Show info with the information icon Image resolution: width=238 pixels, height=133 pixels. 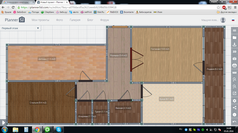click(x=235, y=115)
